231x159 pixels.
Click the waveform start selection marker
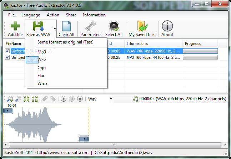click(x=8, y=111)
